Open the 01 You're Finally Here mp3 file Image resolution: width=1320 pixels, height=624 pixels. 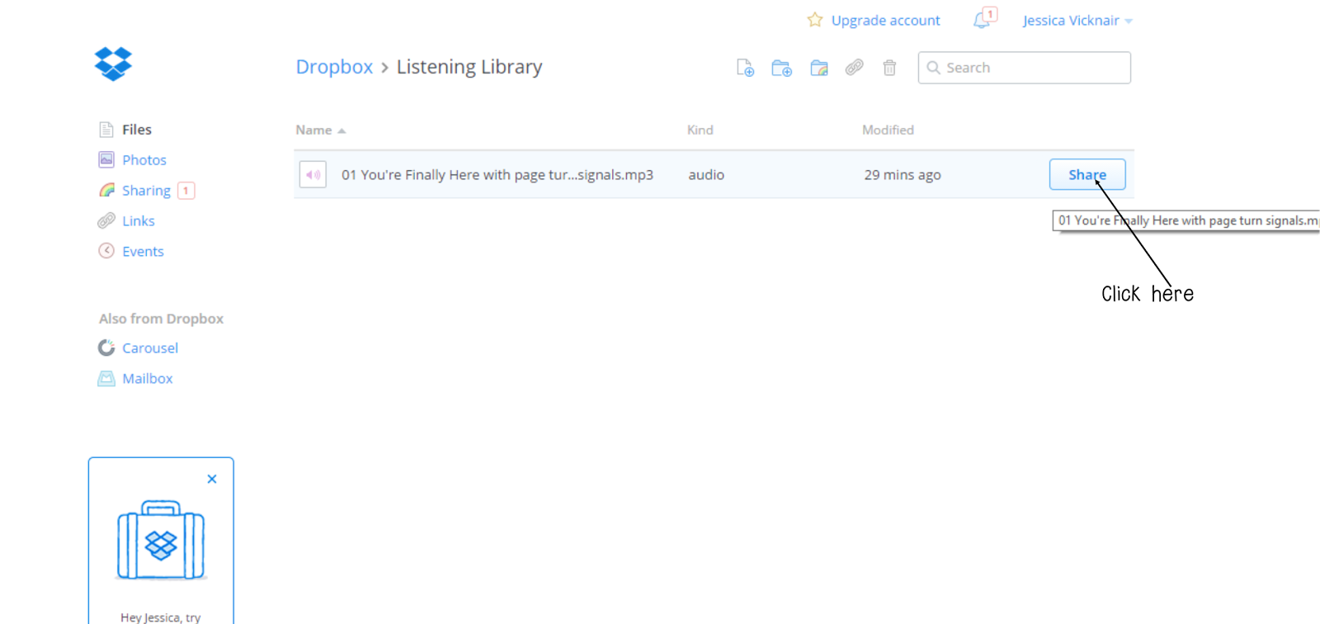497,175
